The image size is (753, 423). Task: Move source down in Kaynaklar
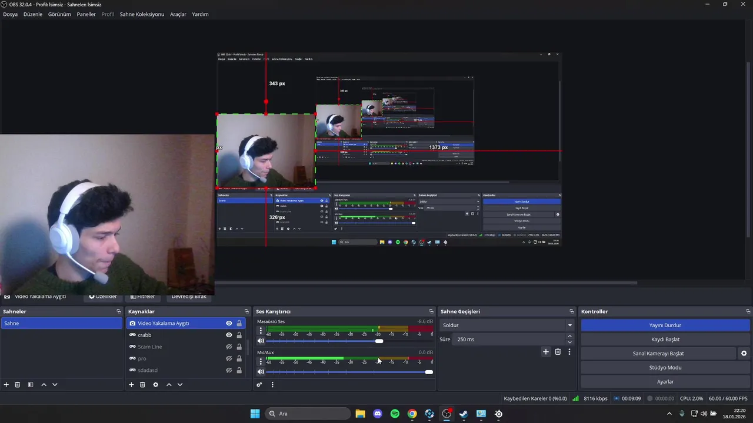180,385
